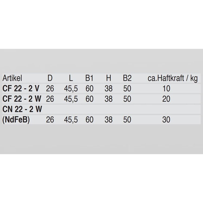Click the D column header
This screenshot has width=203, height=203.
pyautogui.click(x=50, y=78)
